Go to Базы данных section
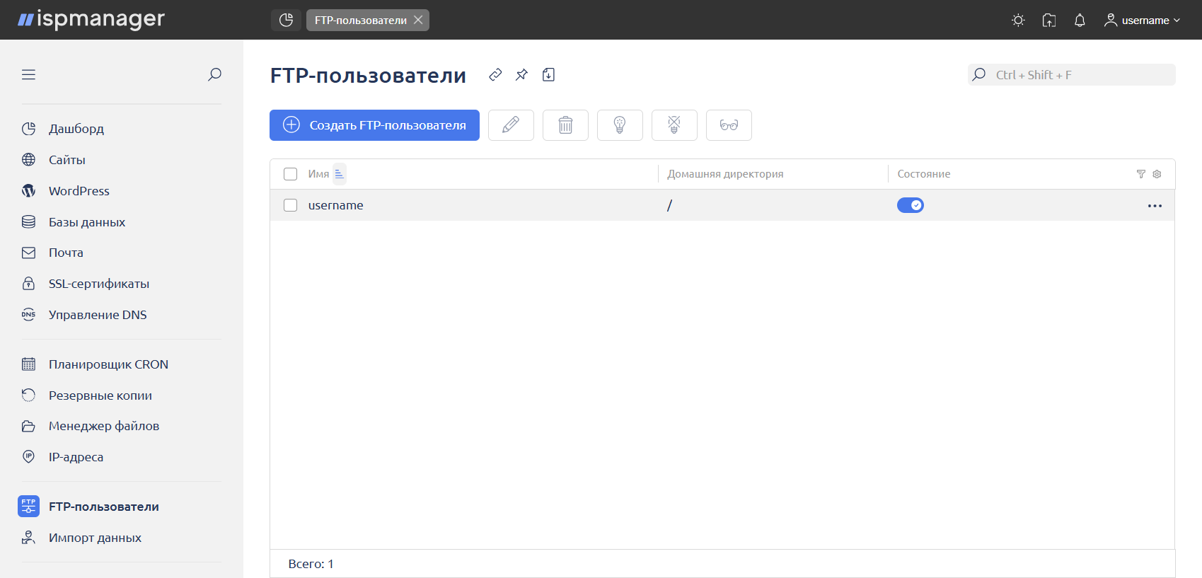1202x578 pixels. [86, 222]
